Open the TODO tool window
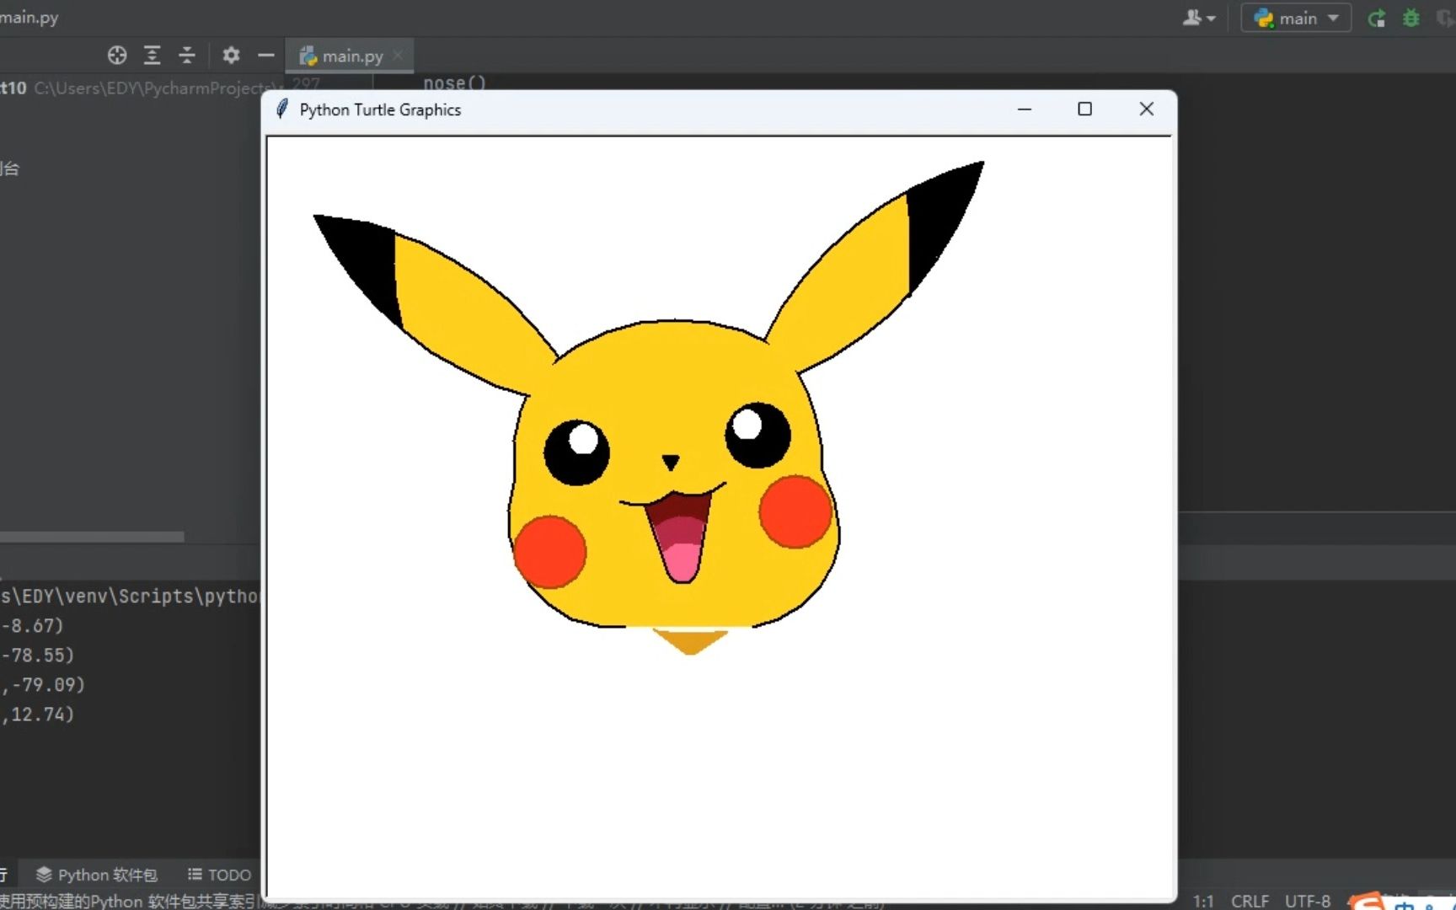1456x910 pixels. (219, 875)
